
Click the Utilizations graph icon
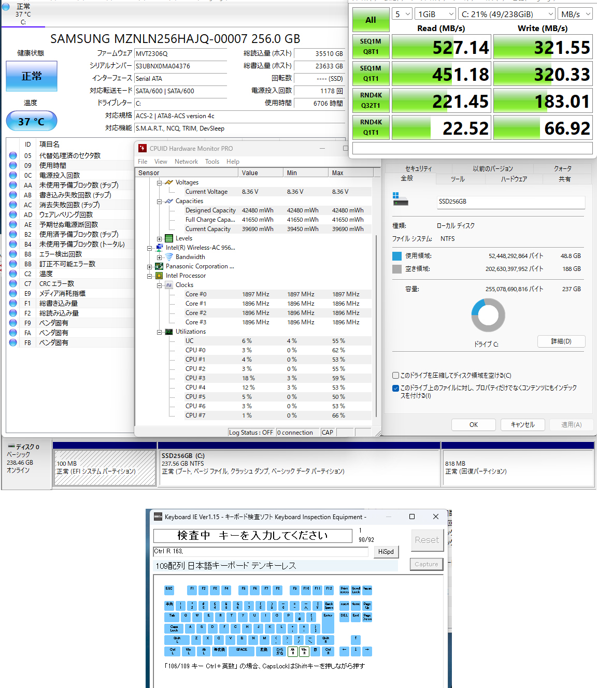click(x=169, y=332)
